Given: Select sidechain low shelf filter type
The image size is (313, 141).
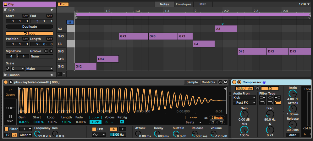Looking at the screenshot, I should (263, 98).
